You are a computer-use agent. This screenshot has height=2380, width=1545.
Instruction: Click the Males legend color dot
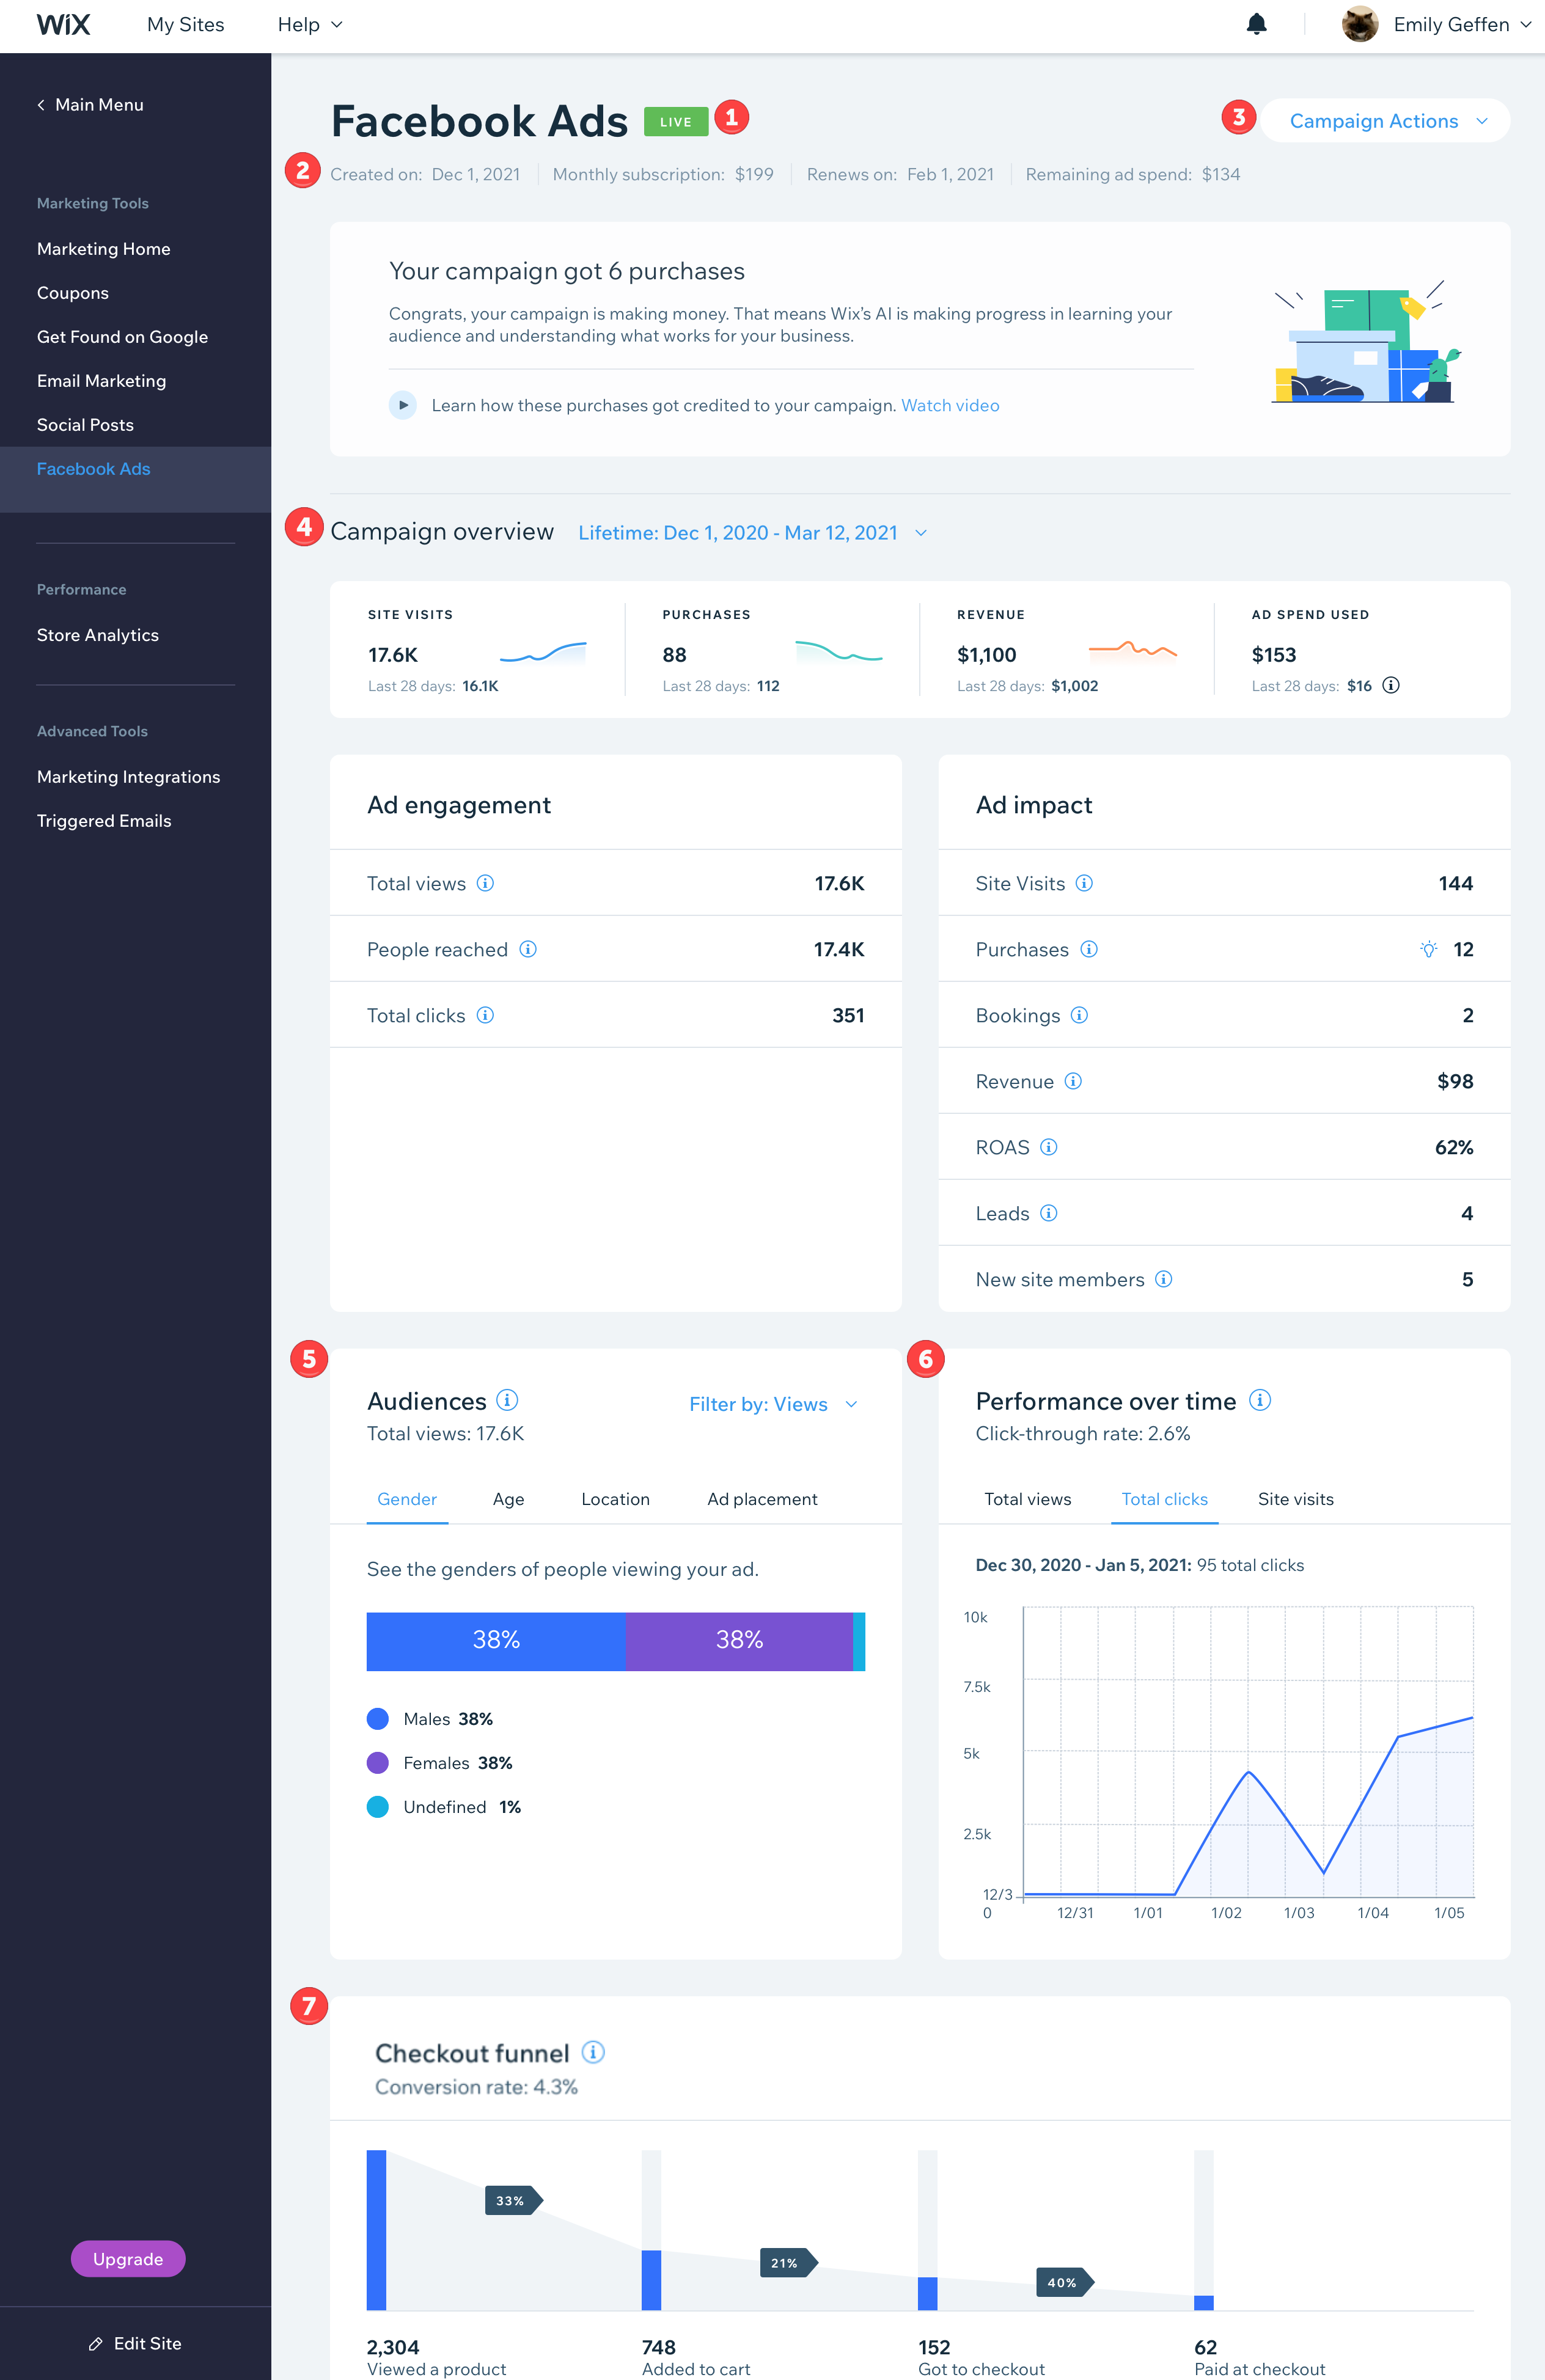coord(378,1719)
